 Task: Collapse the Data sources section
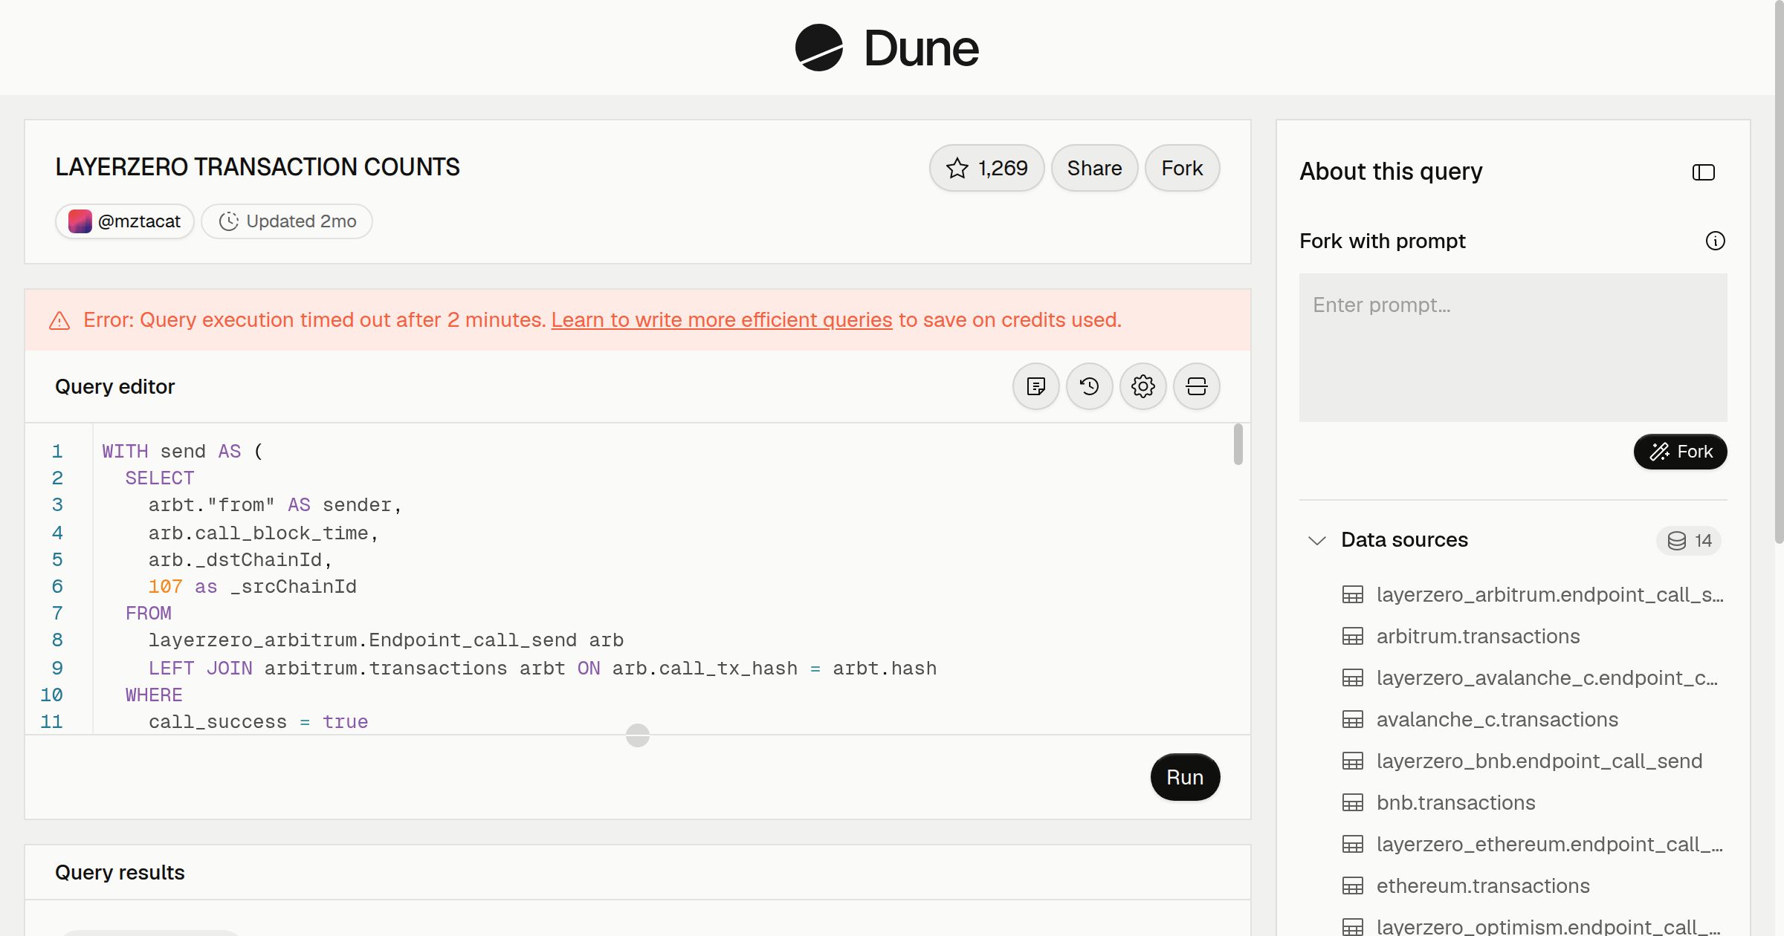tap(1317, 540)
